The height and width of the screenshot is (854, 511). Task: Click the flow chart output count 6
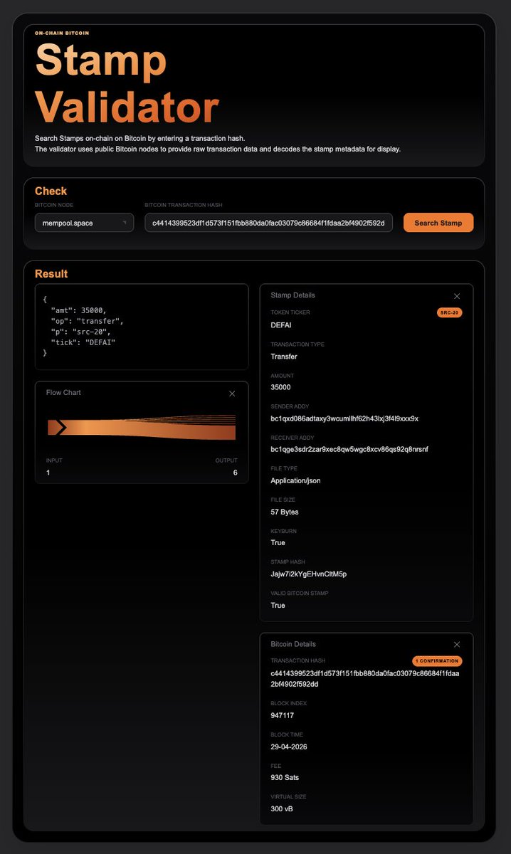pyautogui.click(x=235, y=473)
